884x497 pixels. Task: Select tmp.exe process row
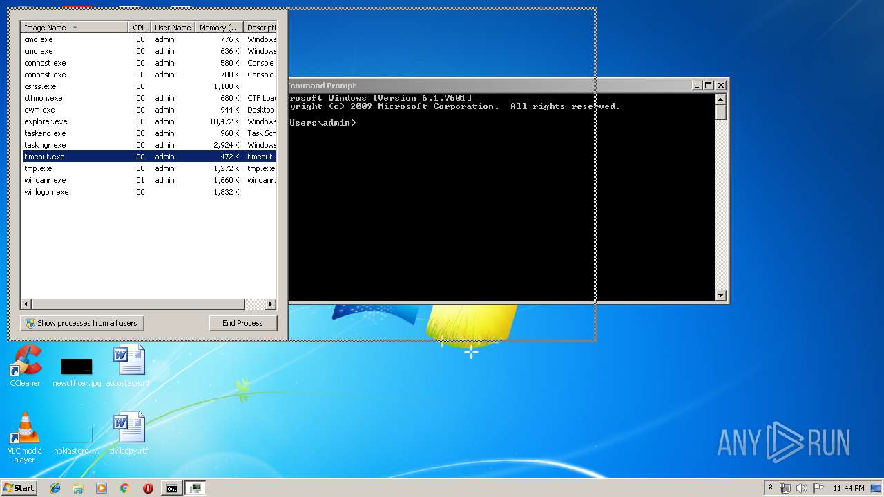(x=149, y=168)
